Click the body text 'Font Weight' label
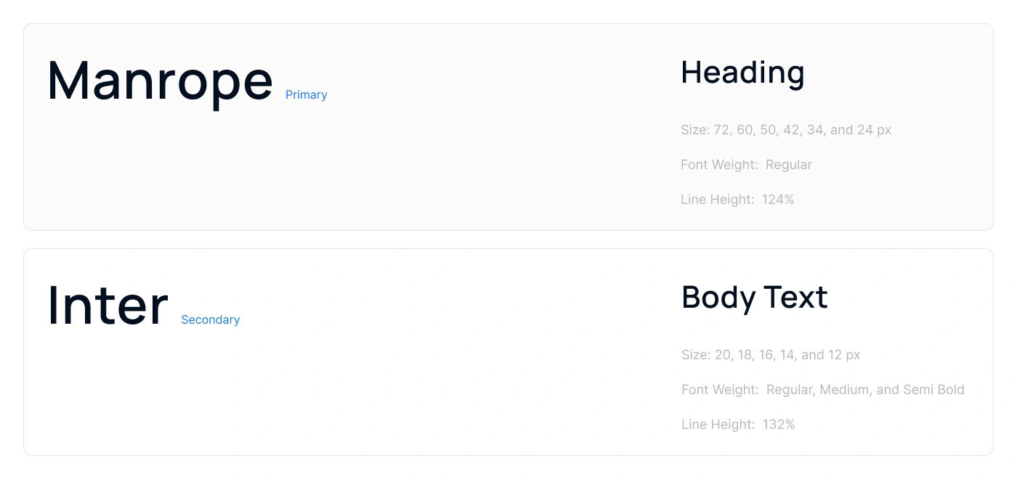 (719, 390)
